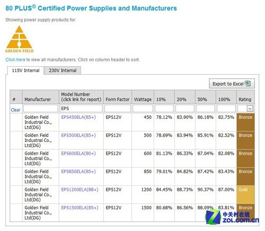Open the EPS600ELA(80+) report link
This screenshot has width=265, height=231.
pos(78,154)
